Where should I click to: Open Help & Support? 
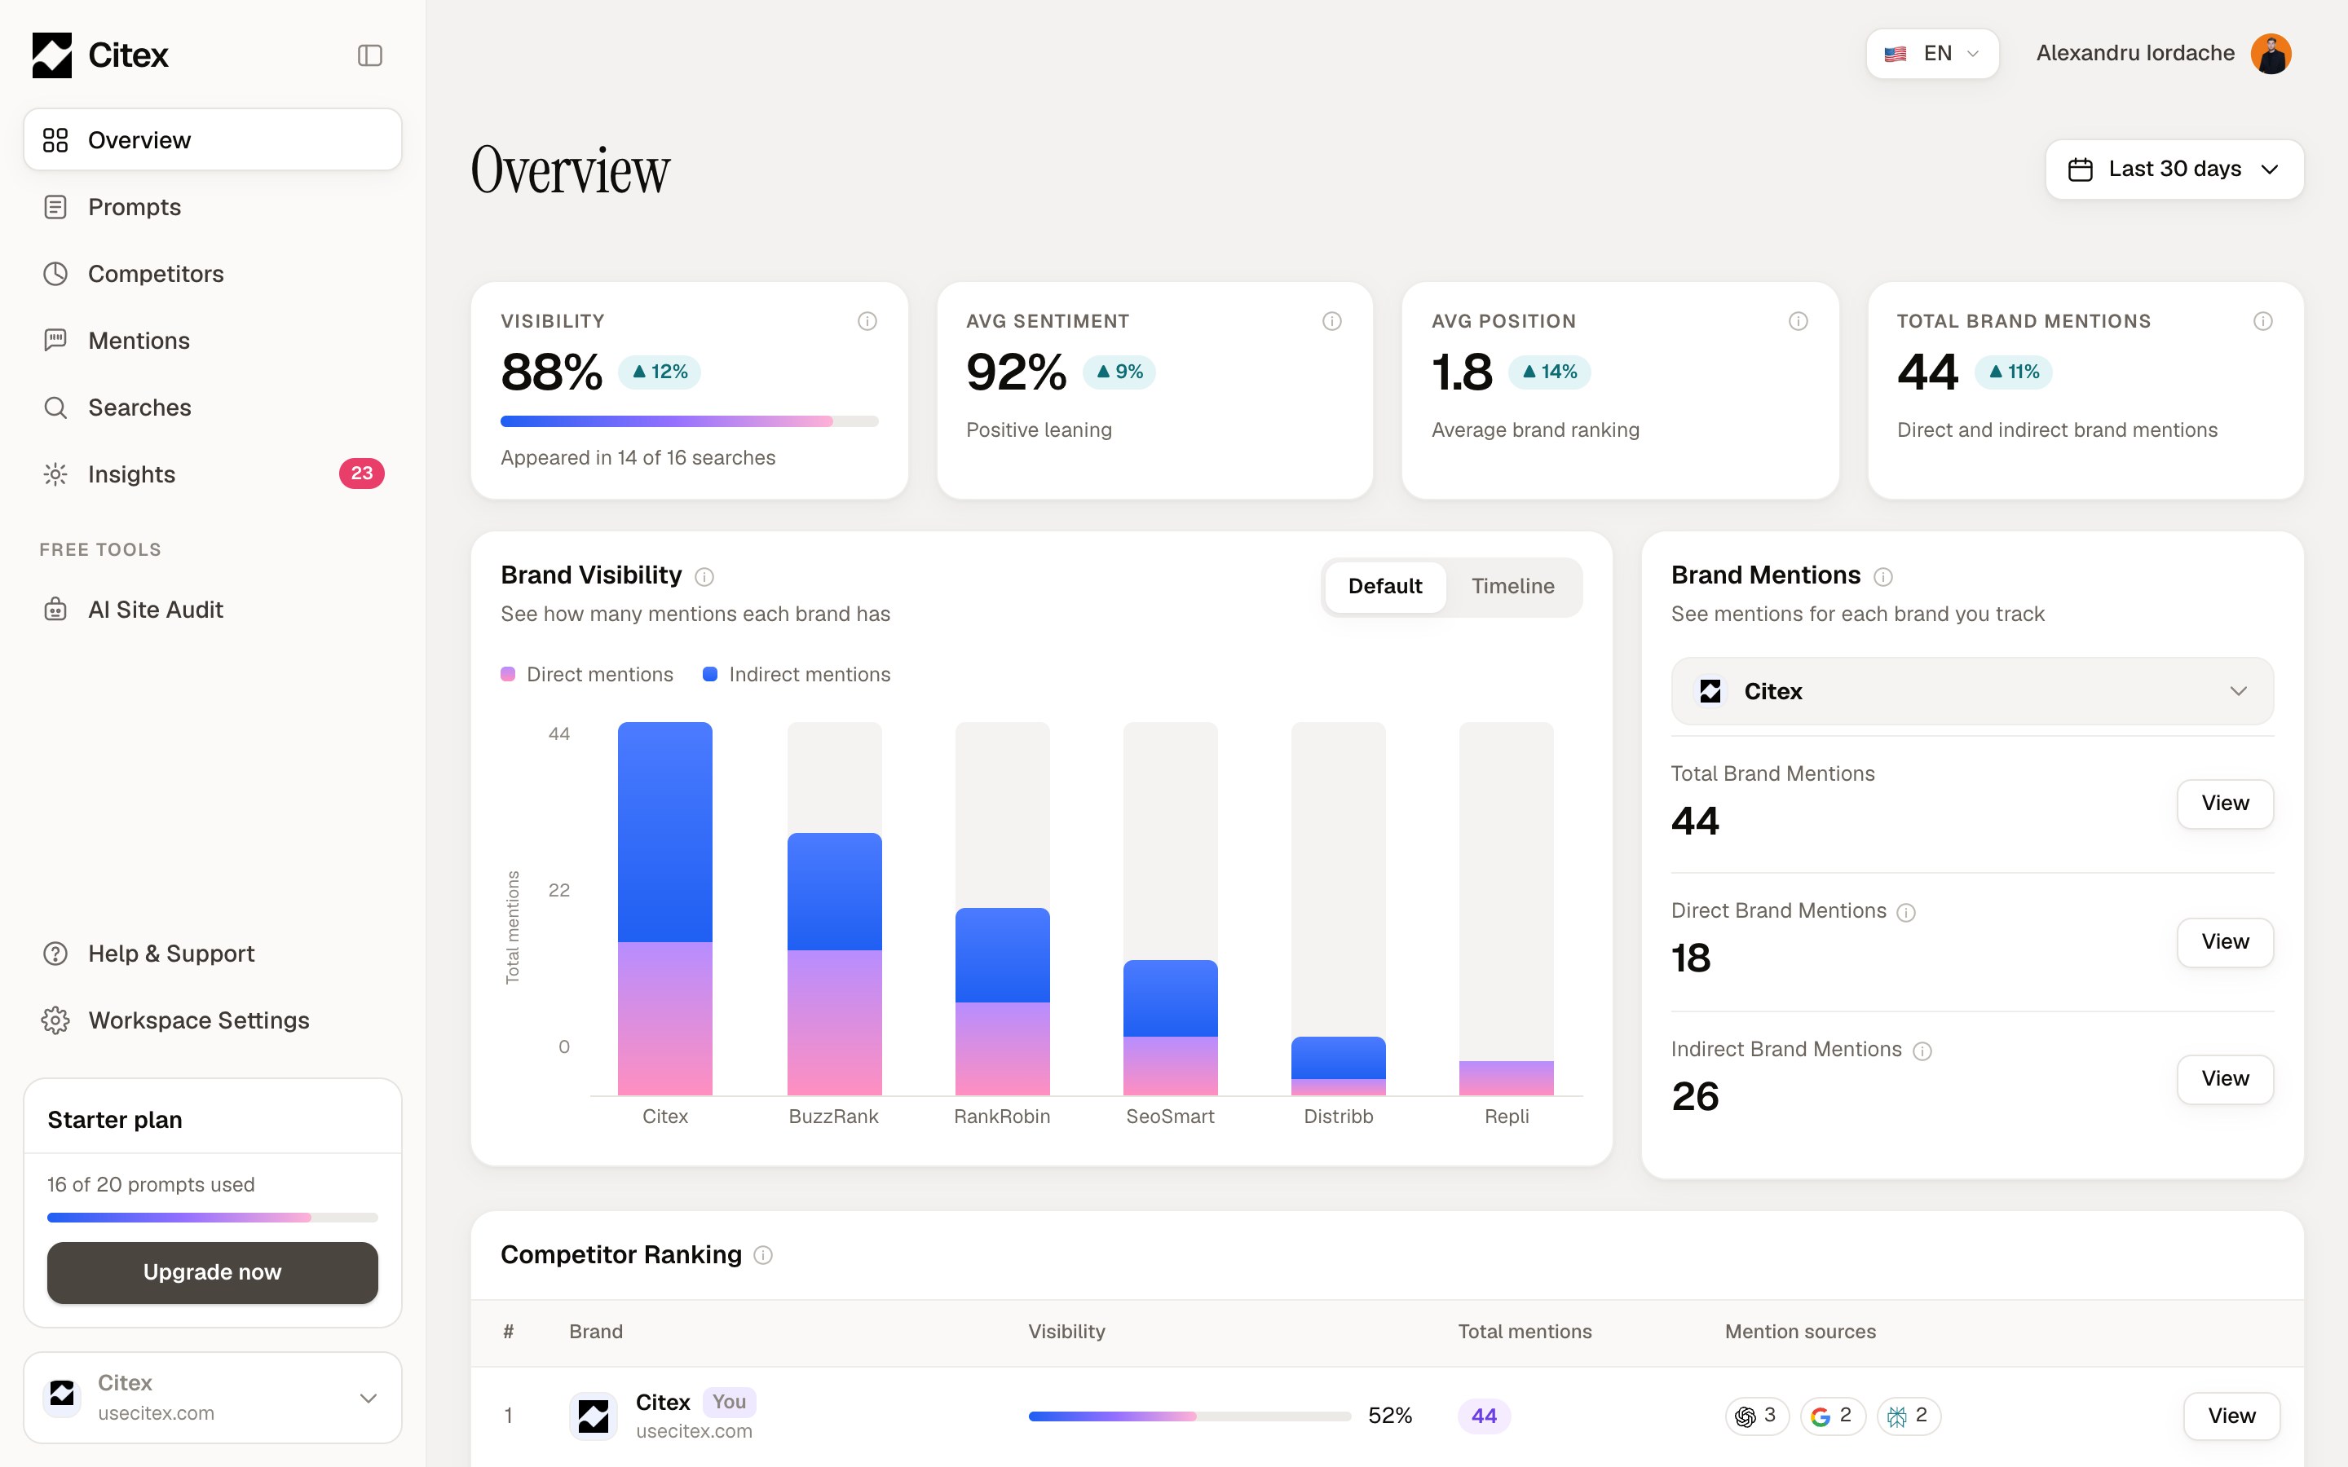(213, 954)
